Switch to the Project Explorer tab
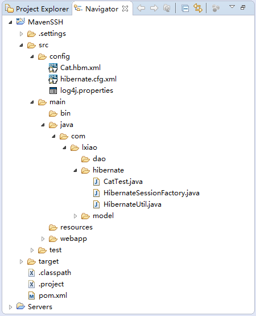The image size is (256, 316). pos(37,9)
